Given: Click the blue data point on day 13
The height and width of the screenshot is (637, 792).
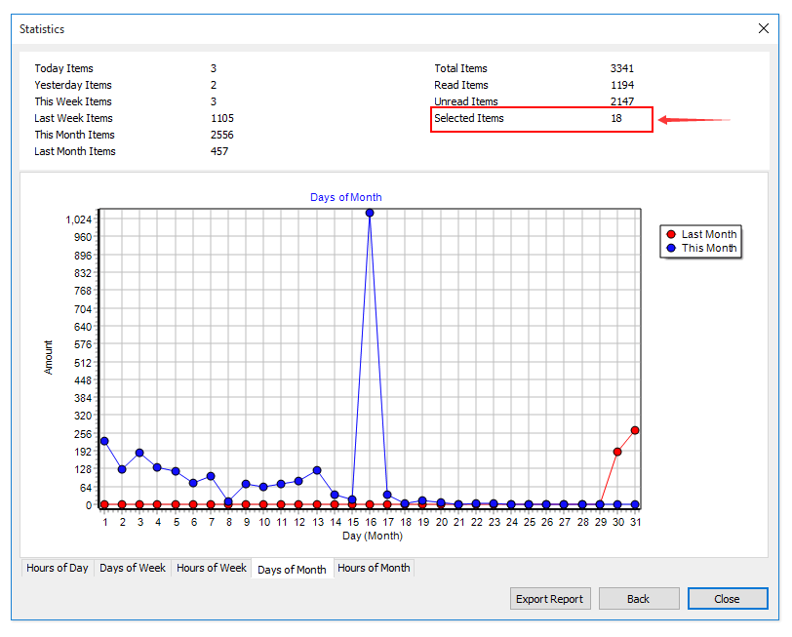Looking at the screenshot, I should 317,470.
